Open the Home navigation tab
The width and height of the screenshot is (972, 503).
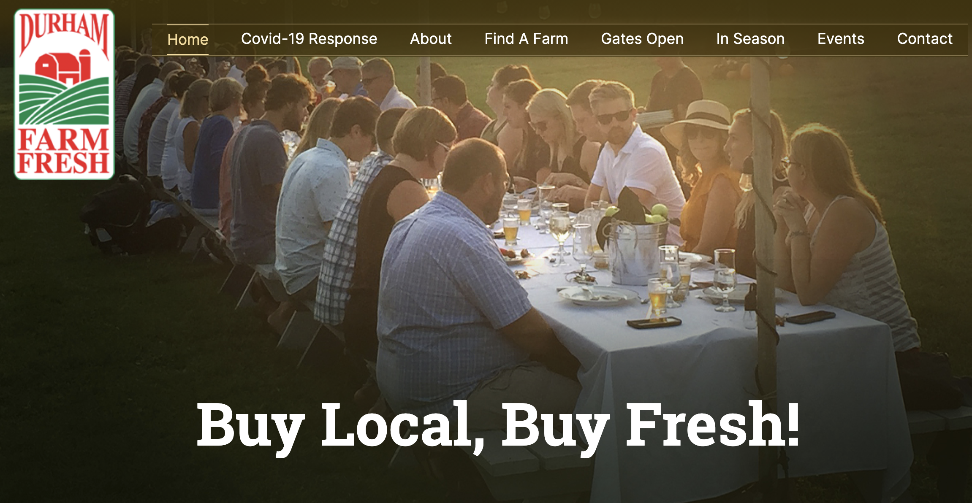pyautogui.click(x=188, y=39)
